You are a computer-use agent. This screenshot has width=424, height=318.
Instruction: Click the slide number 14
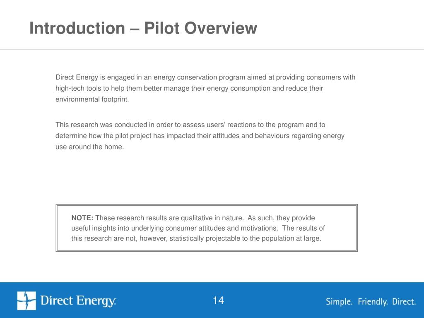pos(218,301)
